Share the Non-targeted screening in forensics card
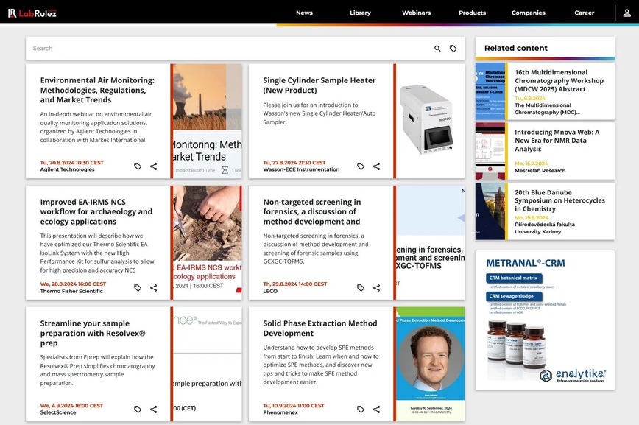The width and height of the screenshot is (639, 425). point(377,287)
